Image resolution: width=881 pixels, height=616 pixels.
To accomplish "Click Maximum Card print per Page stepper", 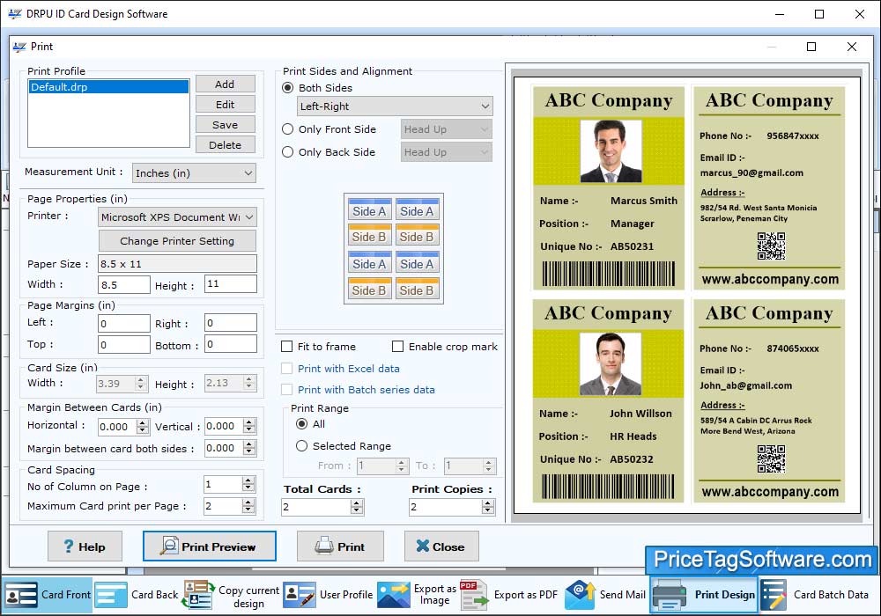I will point(248,506).
